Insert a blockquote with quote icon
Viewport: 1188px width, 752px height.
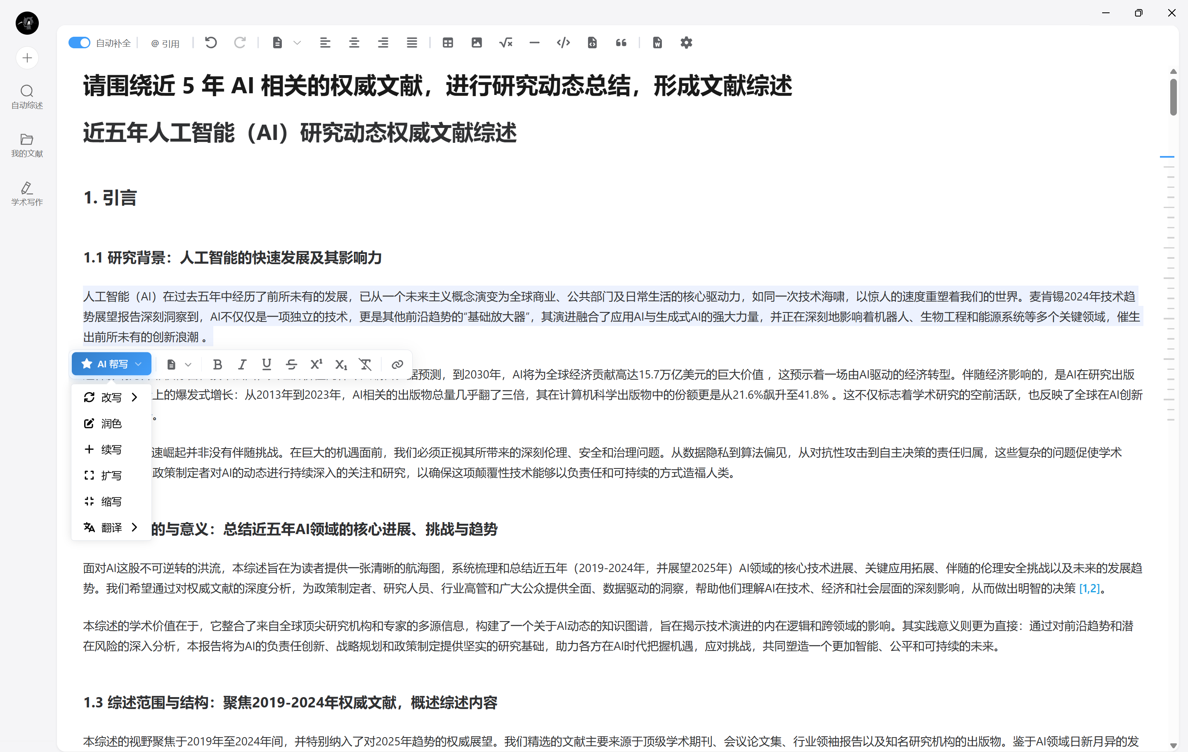pyautogui.click(x=621, y=43)
